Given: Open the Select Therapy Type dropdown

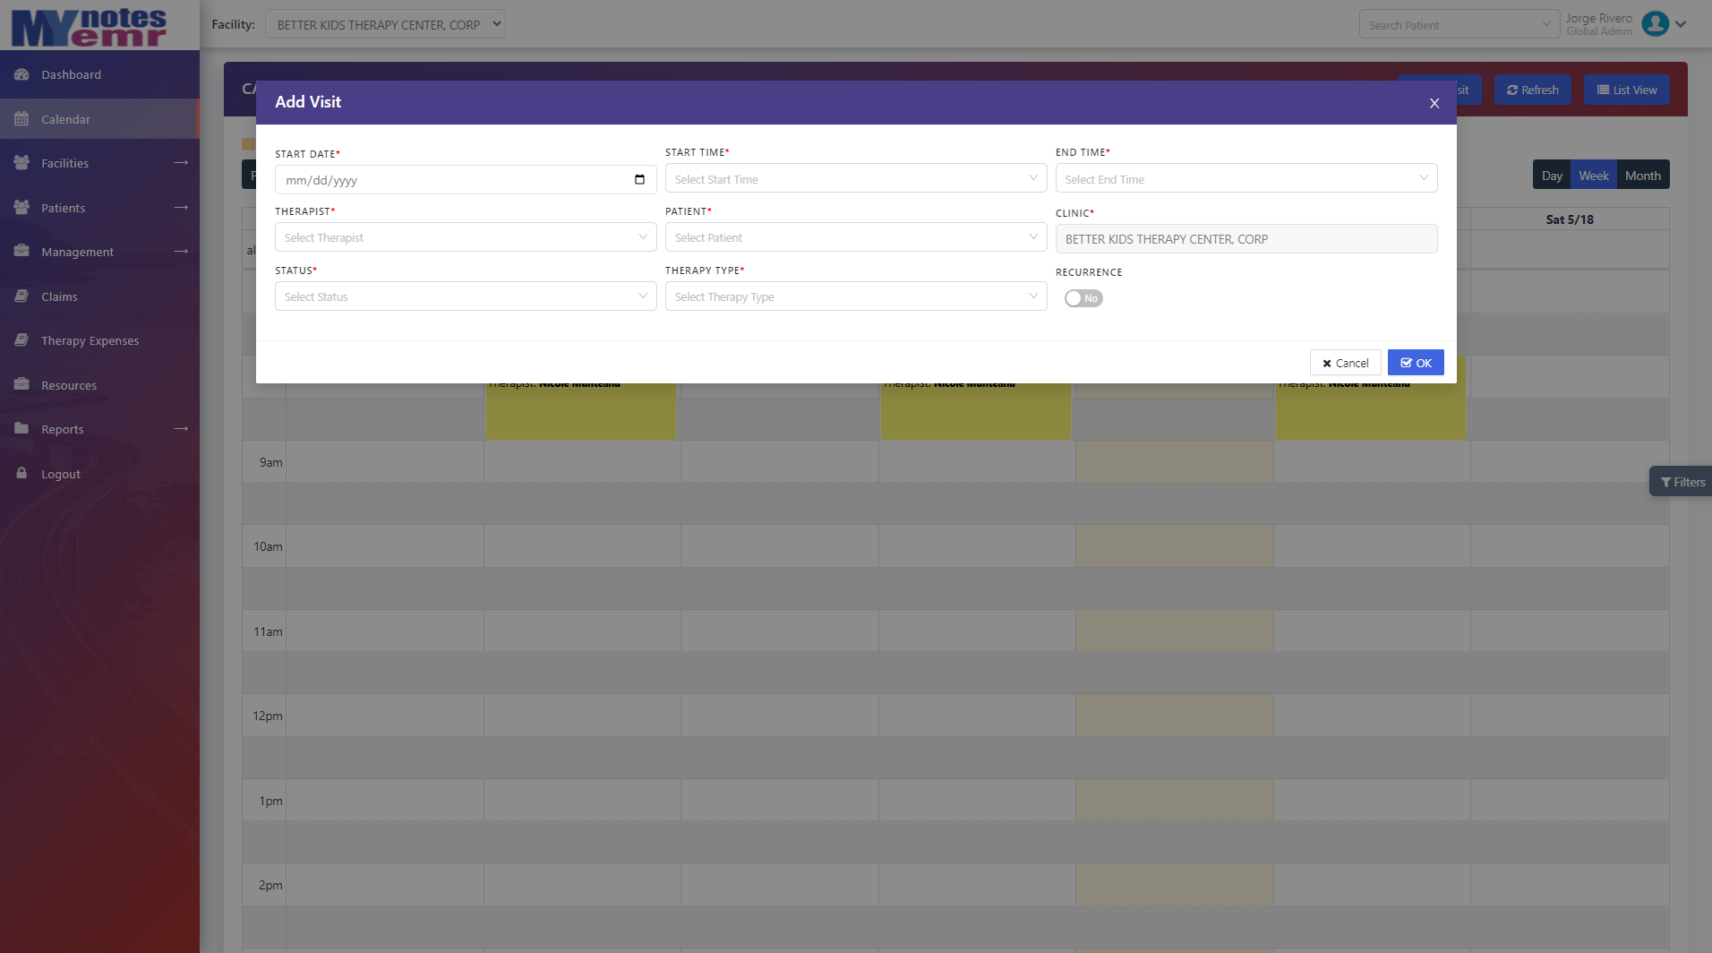Looking at the screenshot, I should (855, 296).
